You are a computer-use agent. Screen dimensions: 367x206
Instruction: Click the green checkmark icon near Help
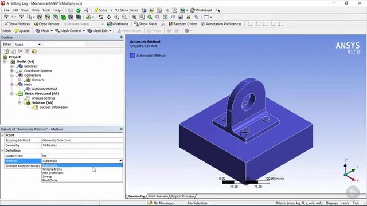point(79,10)
